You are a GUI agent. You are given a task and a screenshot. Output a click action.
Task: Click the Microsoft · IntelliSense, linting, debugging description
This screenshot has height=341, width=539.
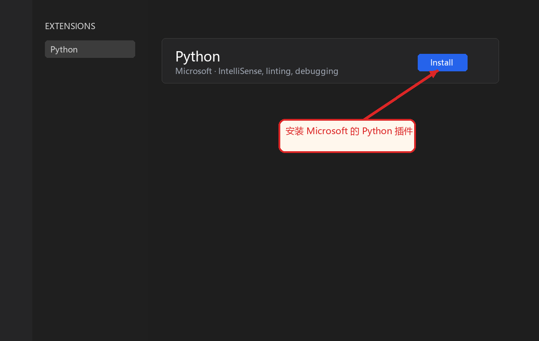[x=256, y=71]
